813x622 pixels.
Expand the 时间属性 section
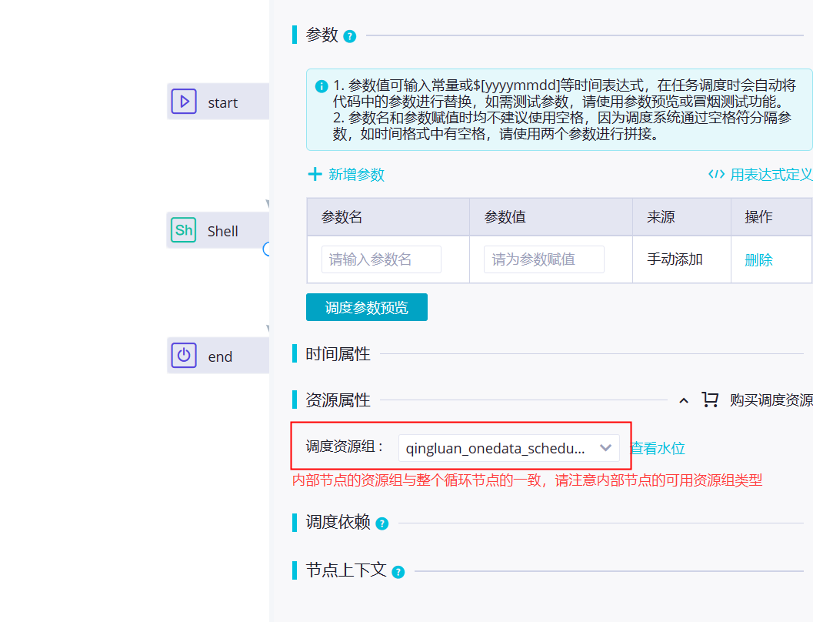pos(338,354)
